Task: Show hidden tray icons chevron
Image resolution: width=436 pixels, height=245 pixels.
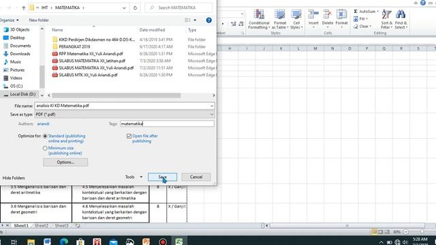Action: pos(381,242)
